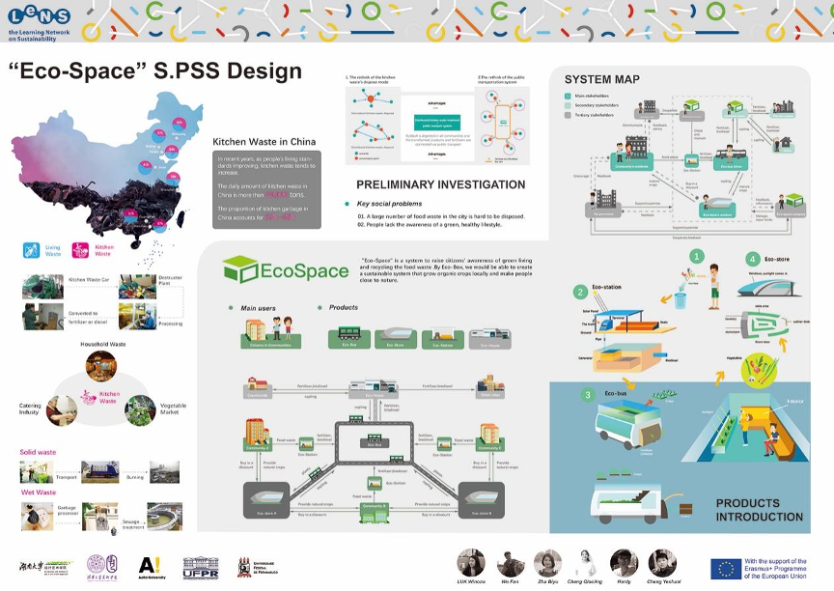
Task: Click the UFPR logo at the bottom
Action: coord(201,567)
